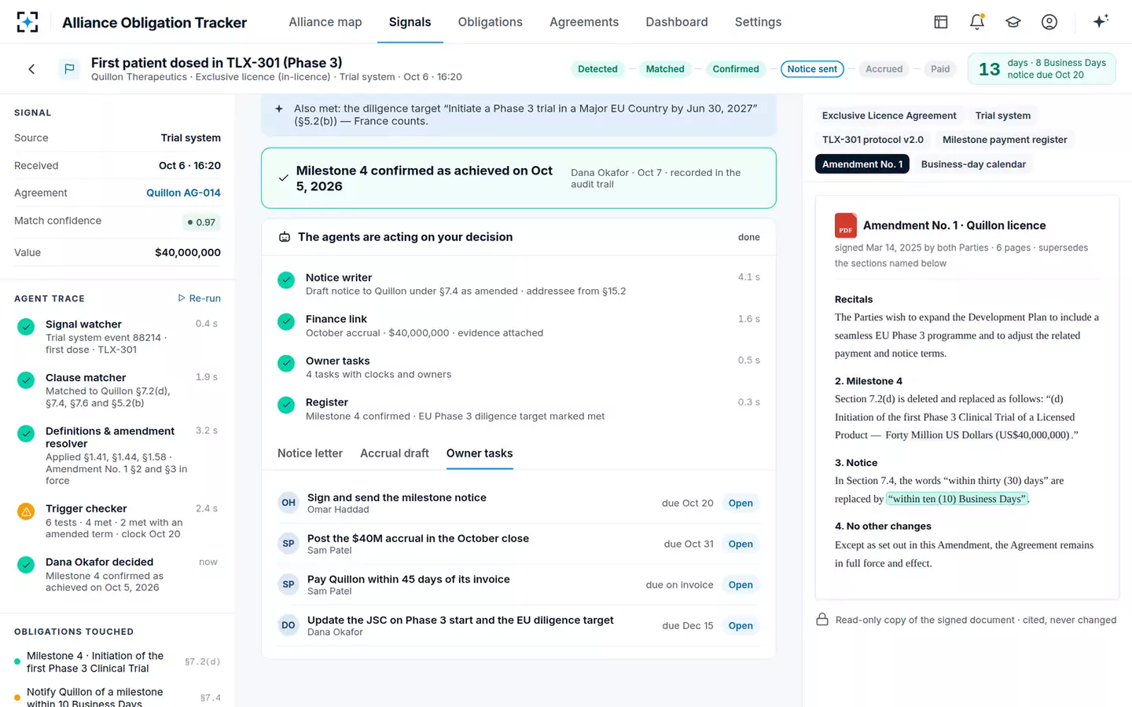Click the lock icon for read-only copy
Screen dimensions: 1132x707
coord(822,620)
